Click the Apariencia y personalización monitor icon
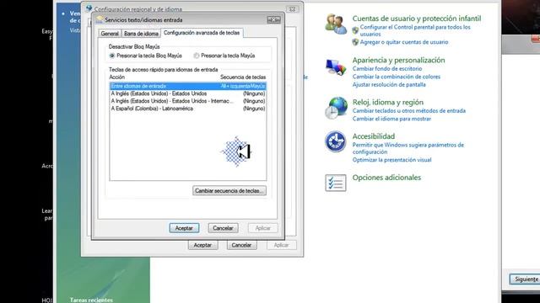The image size is (540, 303). tap(336, 67)
